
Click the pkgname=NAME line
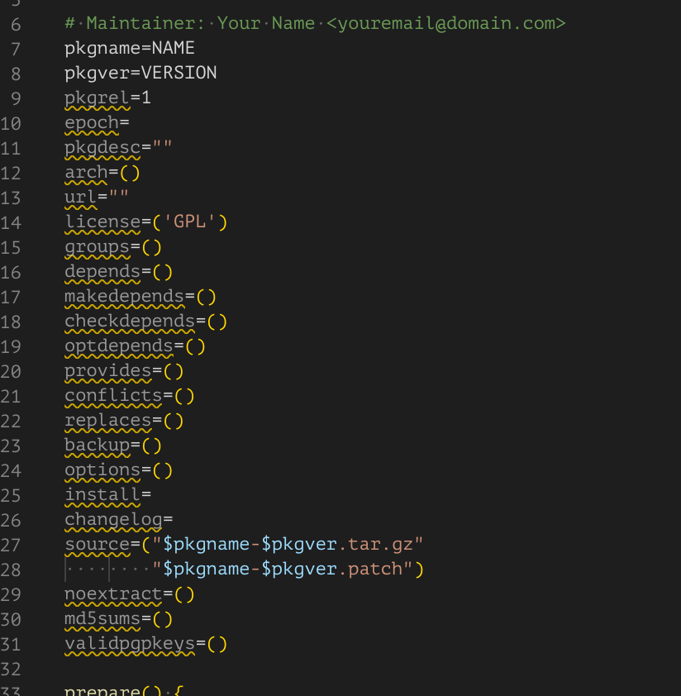[x=130, y=48]
